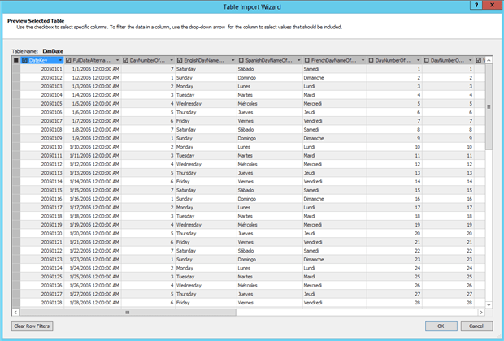Open FullDateAlterna... column filter drop-down
The width and height of the screenshot is (504, 341).
click(117, 60)
